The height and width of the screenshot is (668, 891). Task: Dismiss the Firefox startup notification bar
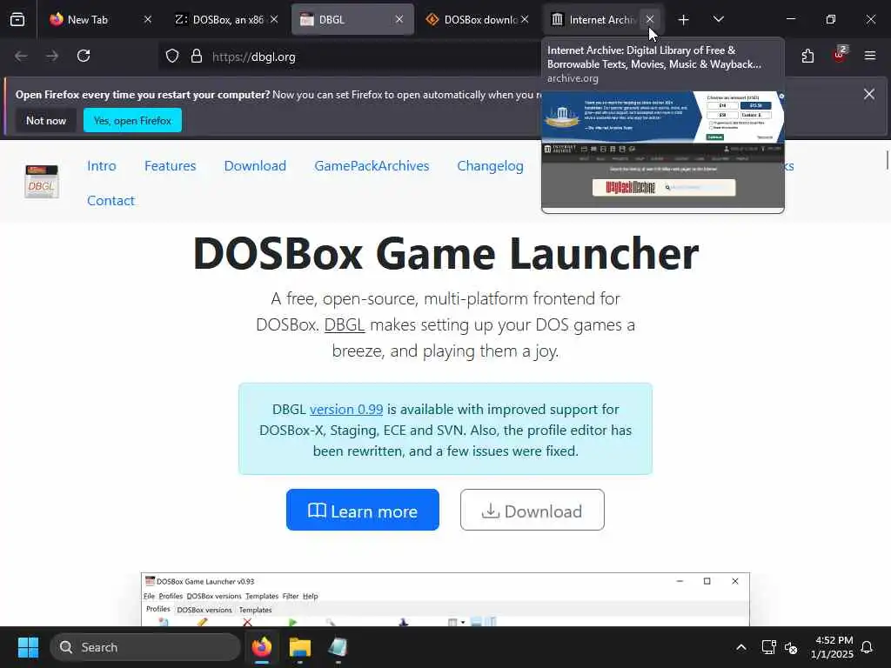point(869,94)
